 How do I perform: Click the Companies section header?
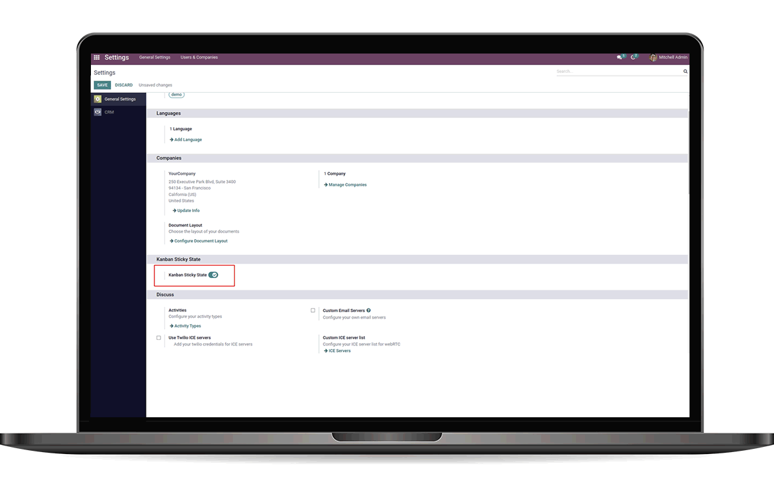point(417,158)
